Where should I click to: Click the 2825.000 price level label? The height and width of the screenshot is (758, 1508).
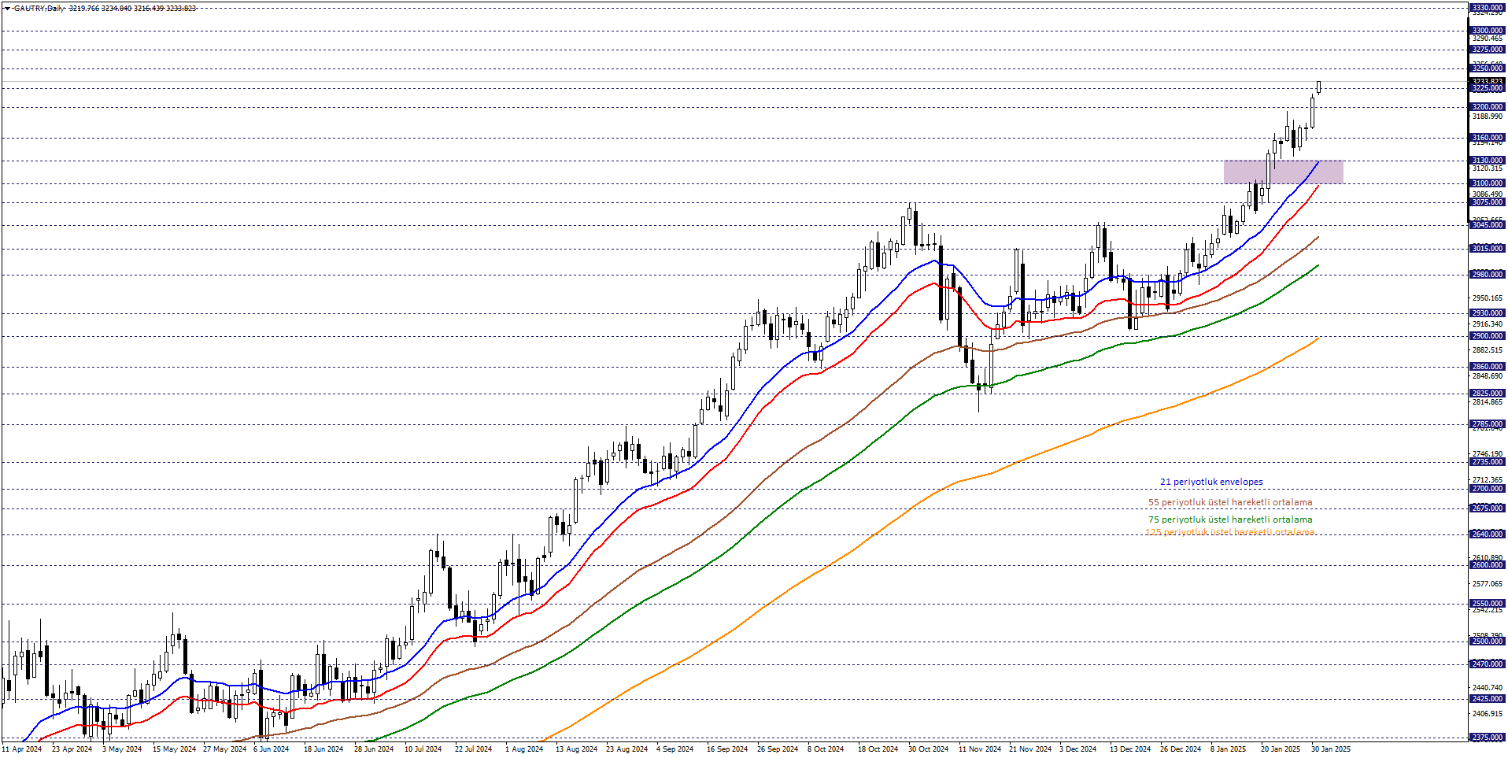pos(1487,394)
